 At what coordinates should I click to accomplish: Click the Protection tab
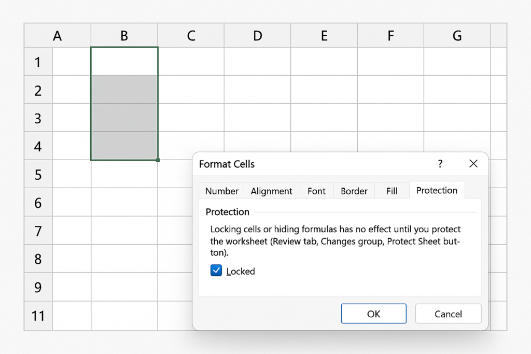437,190
